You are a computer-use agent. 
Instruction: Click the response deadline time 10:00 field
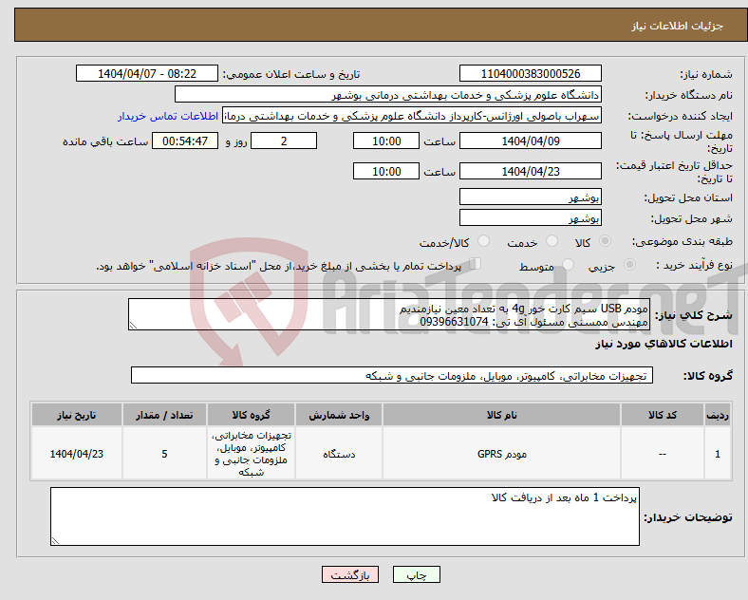pyautogui.click(x=386, y=141)
